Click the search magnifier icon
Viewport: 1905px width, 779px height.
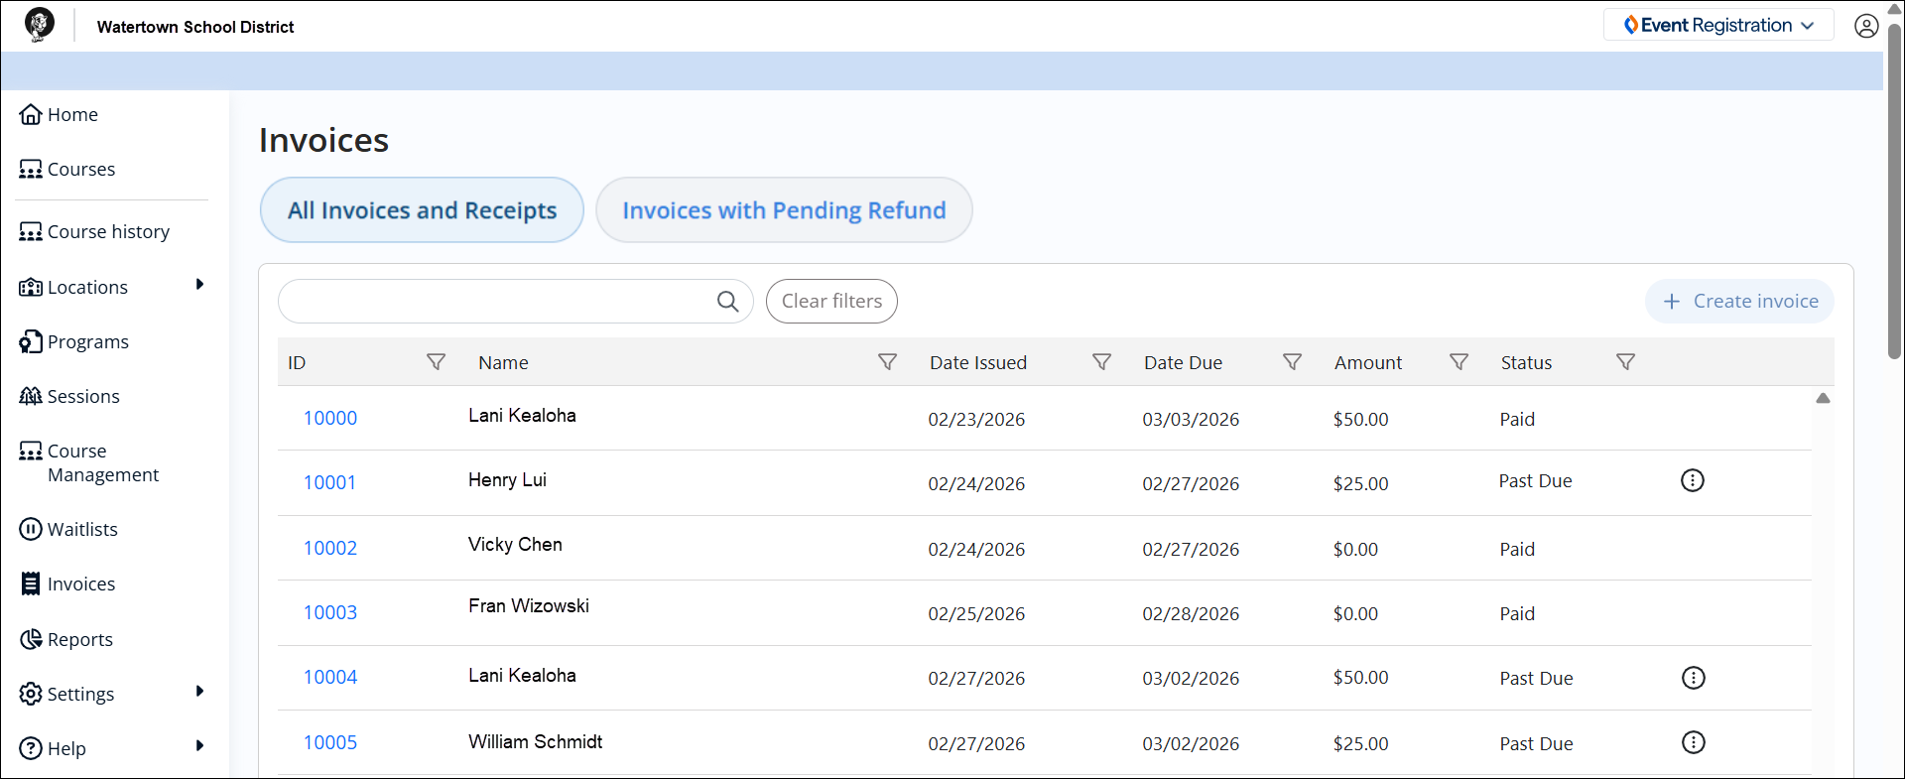tap(728, 302)
